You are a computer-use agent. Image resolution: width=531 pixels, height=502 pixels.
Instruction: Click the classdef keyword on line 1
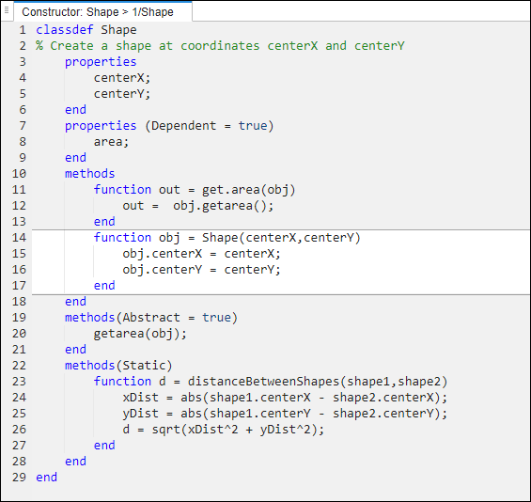coord(64,30)
